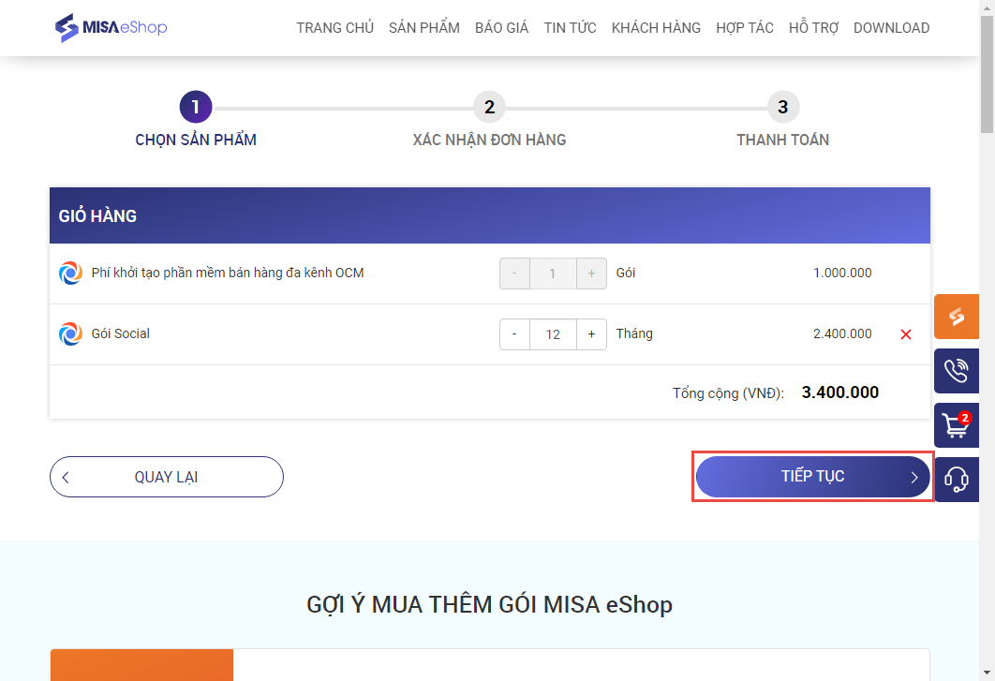
Task: Select step 2 circle XÁC NHẬN ĐƠN HÀNG
Action: point(489,107)
